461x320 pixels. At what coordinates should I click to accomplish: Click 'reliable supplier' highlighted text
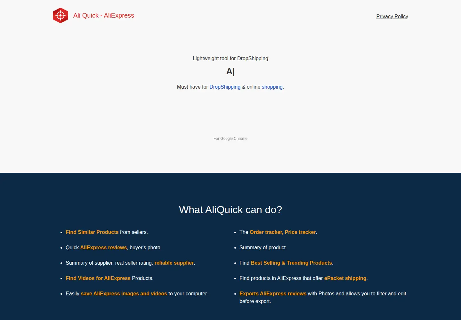click(x=174, y=263)
